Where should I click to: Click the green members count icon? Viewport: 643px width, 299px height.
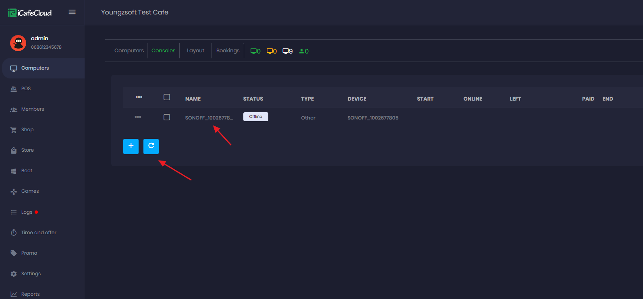coord(304,51)
